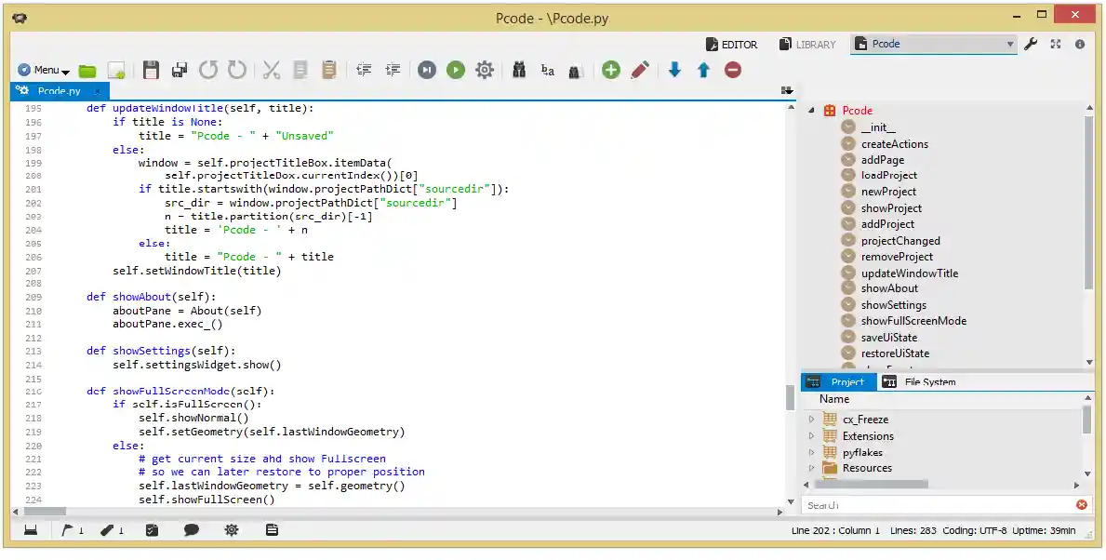This screenshot has width=1106, height=560.
Task: Click the red pencil edit icon
Action: click(x=639, y=70)
